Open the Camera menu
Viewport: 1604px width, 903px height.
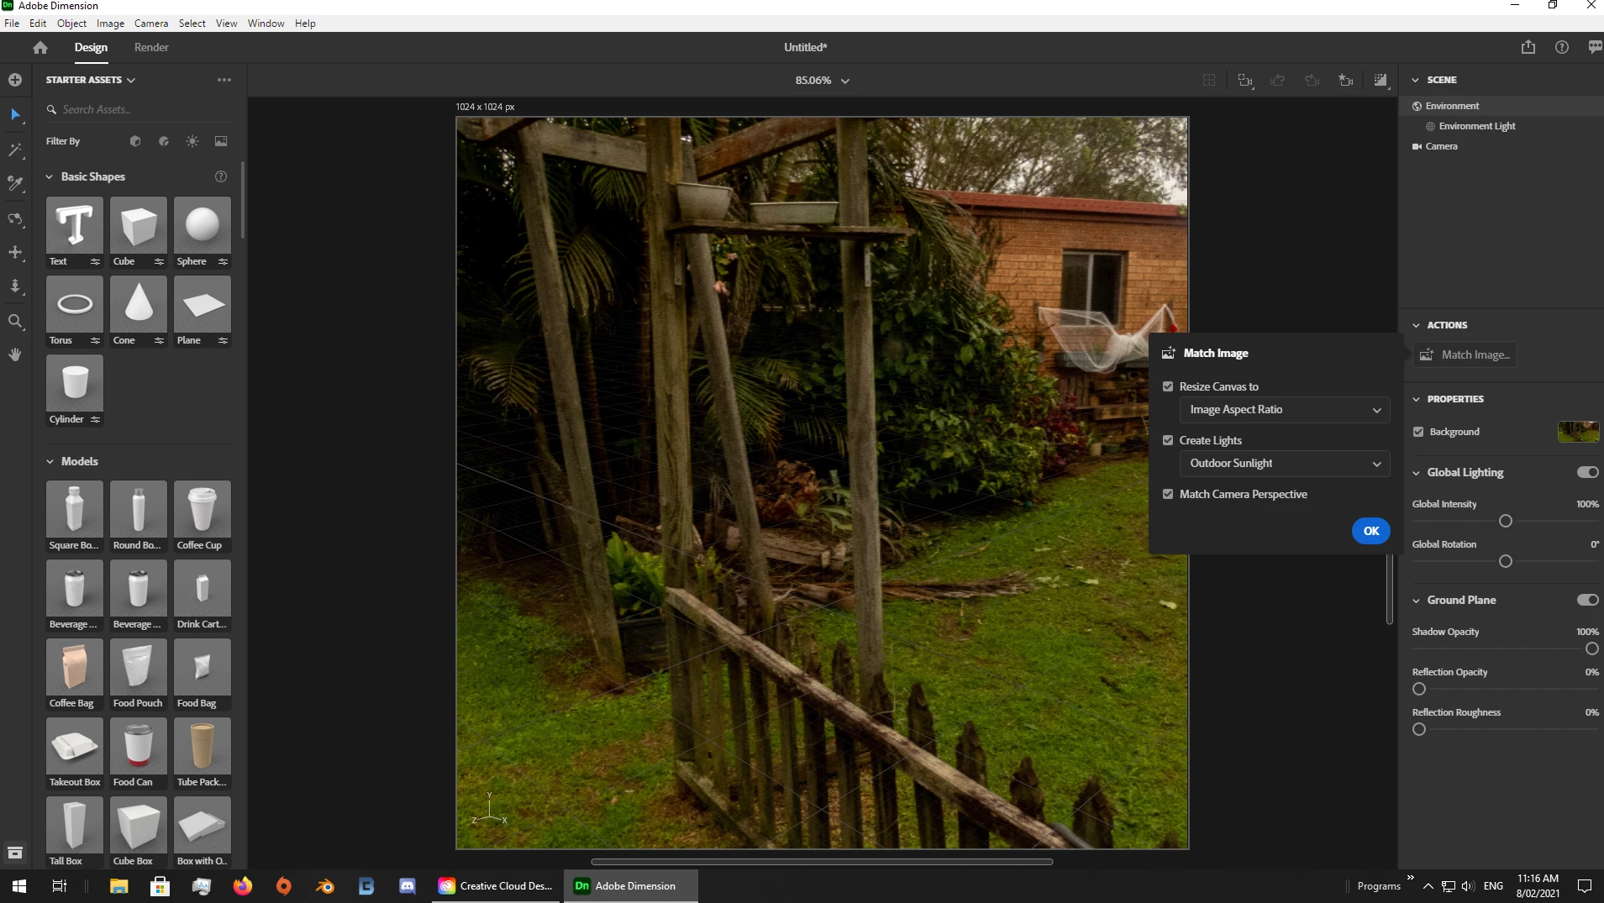tap(151, 24)
